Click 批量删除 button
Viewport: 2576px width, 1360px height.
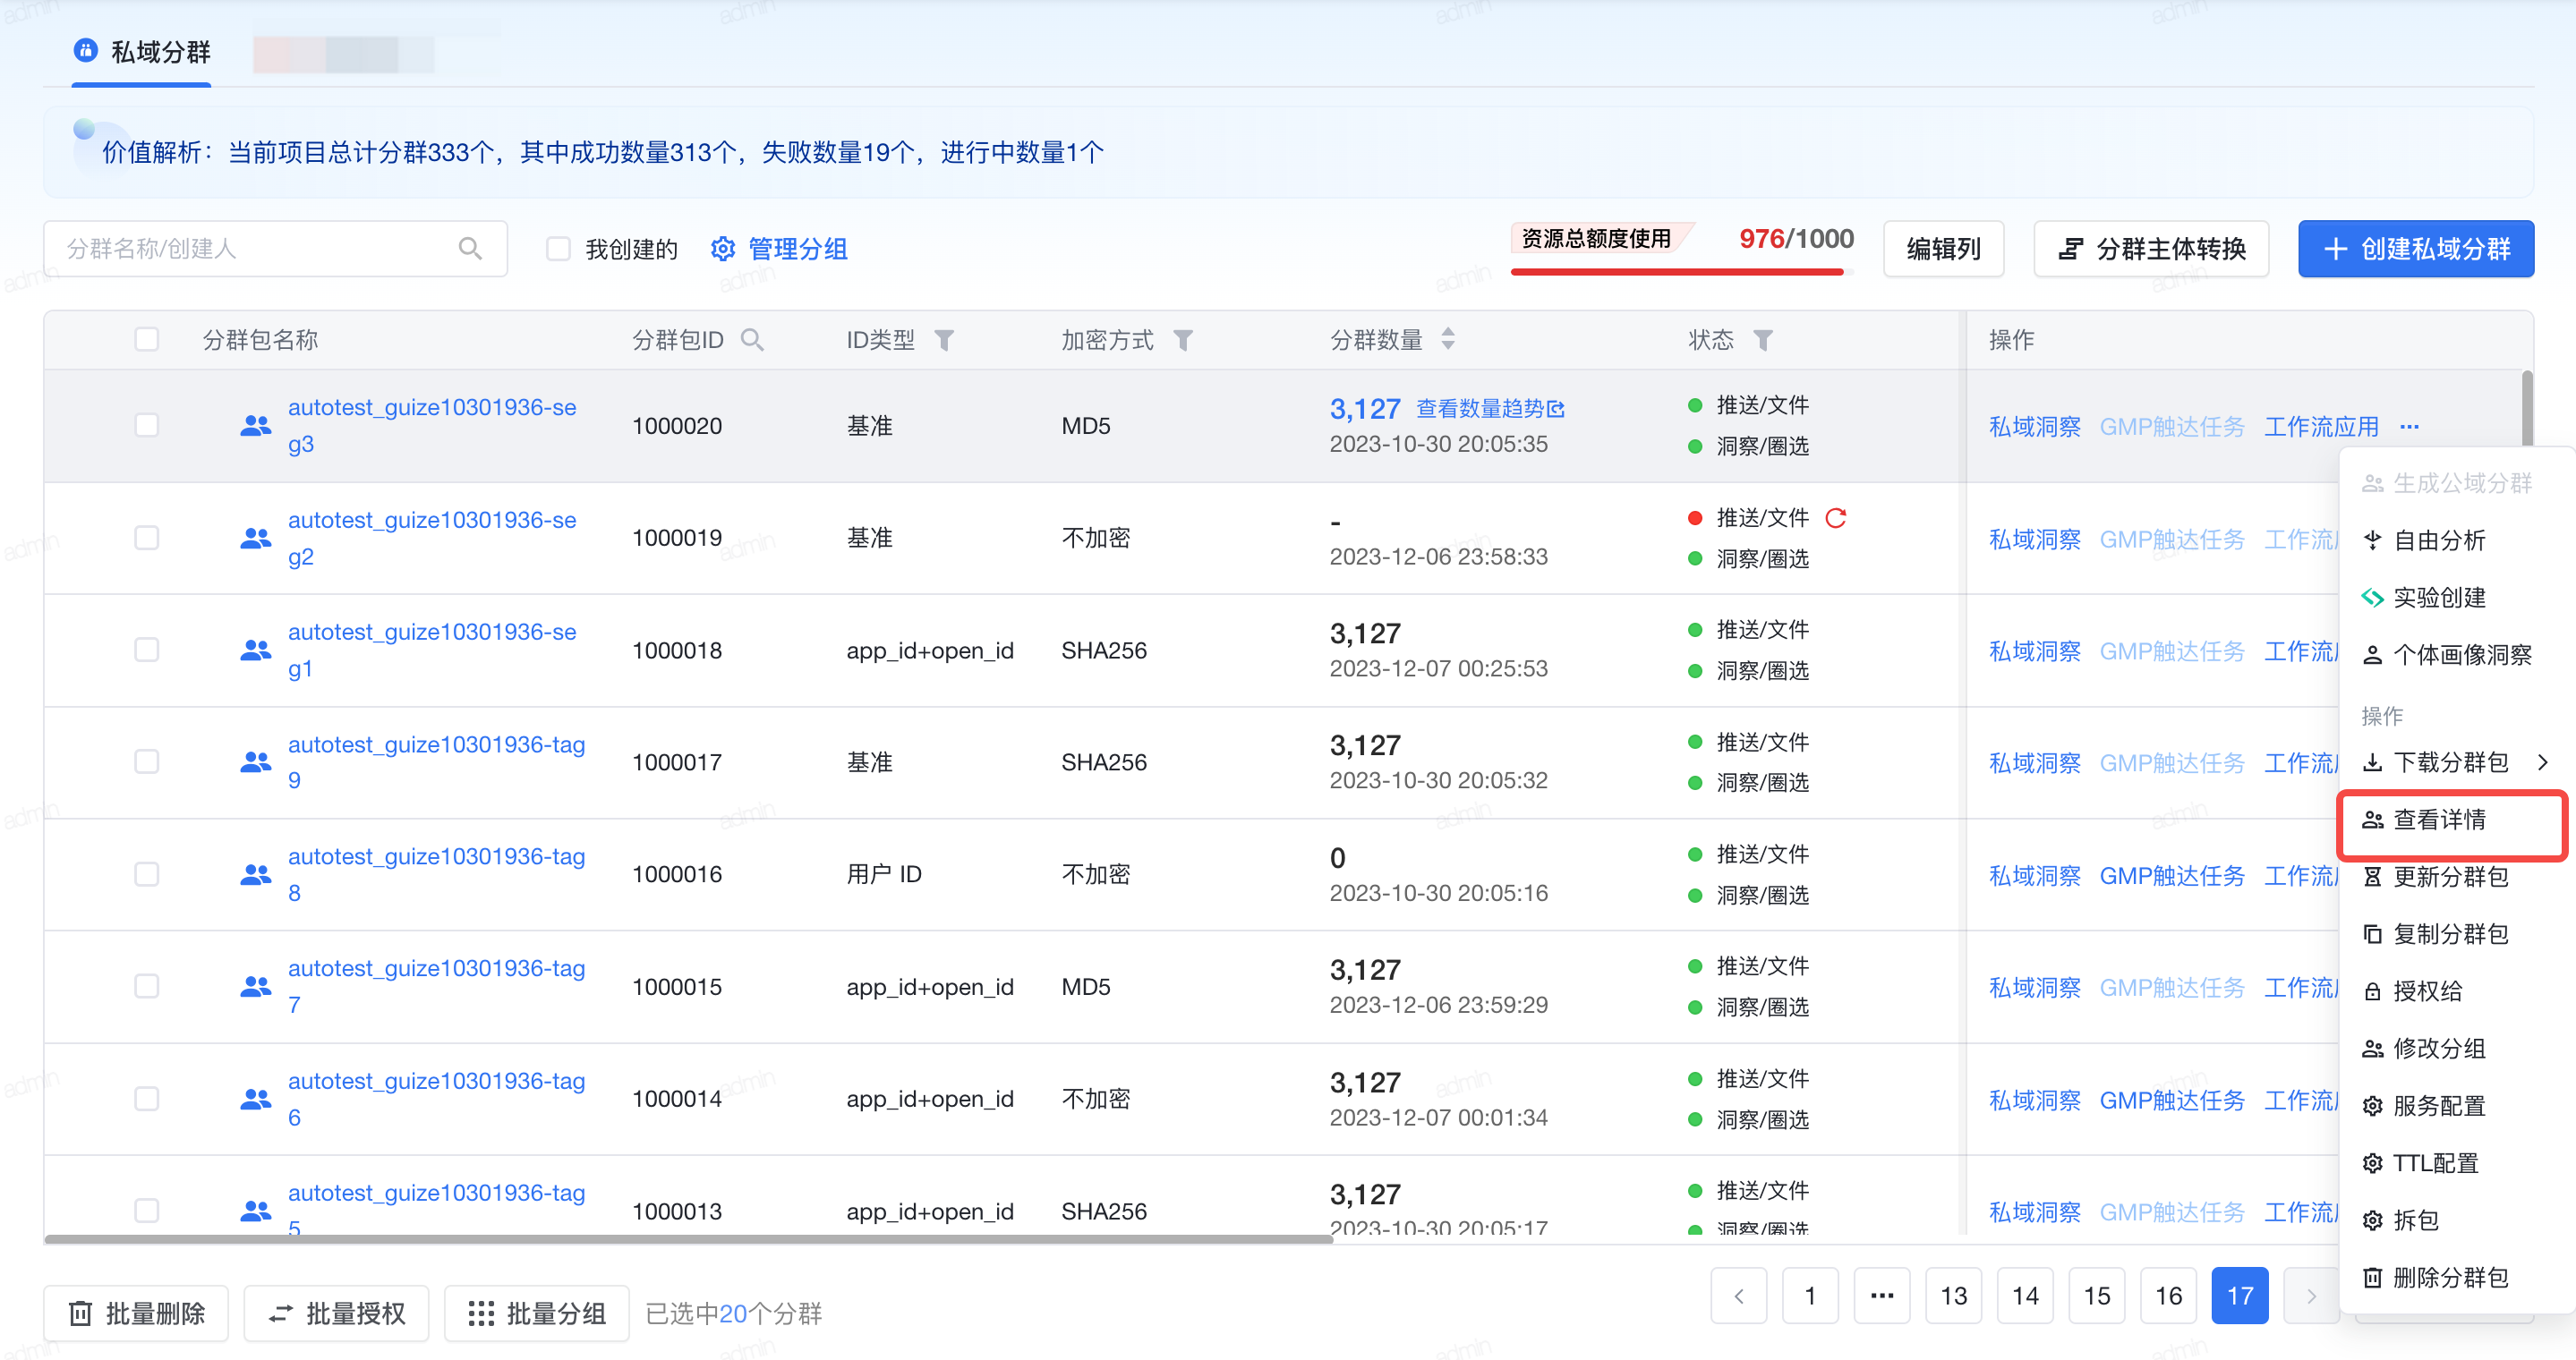click(x=136, y=1313)
